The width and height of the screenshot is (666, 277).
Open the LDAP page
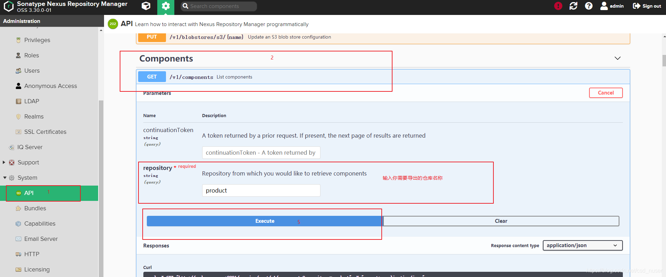32,101
